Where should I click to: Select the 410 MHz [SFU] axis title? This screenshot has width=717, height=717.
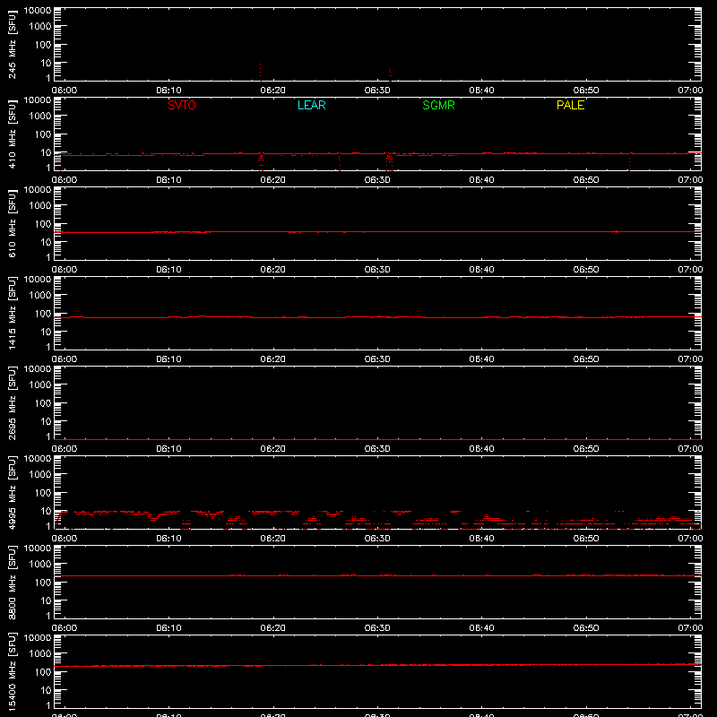[x=12, y=134]
